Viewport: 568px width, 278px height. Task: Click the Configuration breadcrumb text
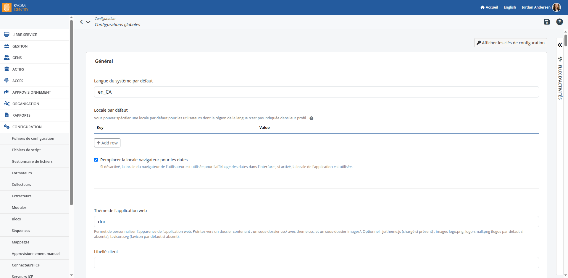pyautogui.click(x=105, y=19)
